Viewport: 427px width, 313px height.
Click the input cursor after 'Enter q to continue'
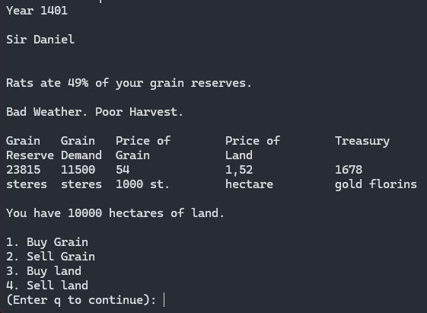[164, 300]
